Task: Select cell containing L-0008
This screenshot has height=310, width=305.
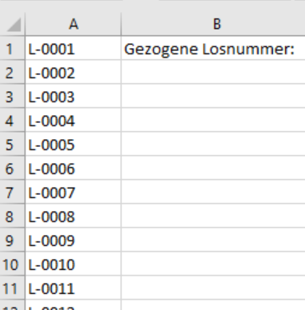Action: (74, 216)
